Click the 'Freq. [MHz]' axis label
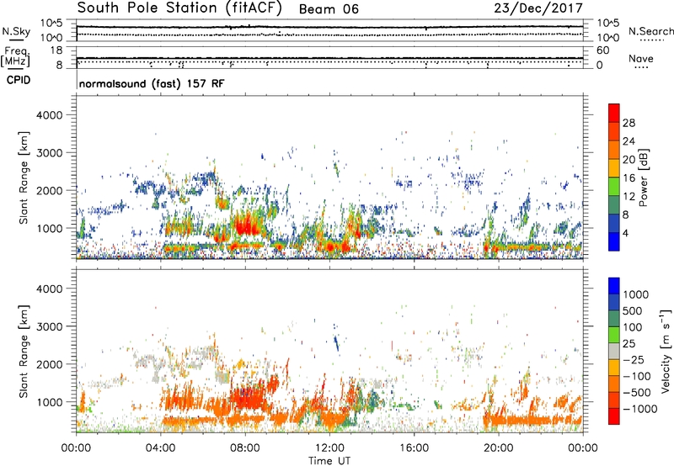Viewport: 674px width, 466px height. [15, 57]
